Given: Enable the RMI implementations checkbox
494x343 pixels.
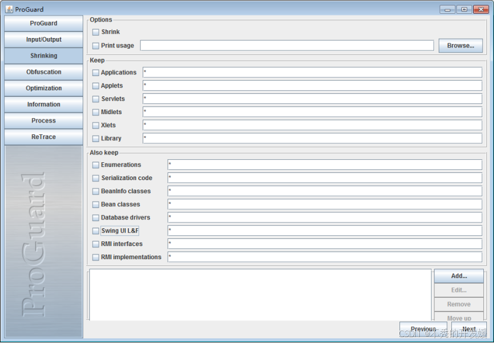Looking at the screenshot, I should pyautogui.click(x=96, y=257).
